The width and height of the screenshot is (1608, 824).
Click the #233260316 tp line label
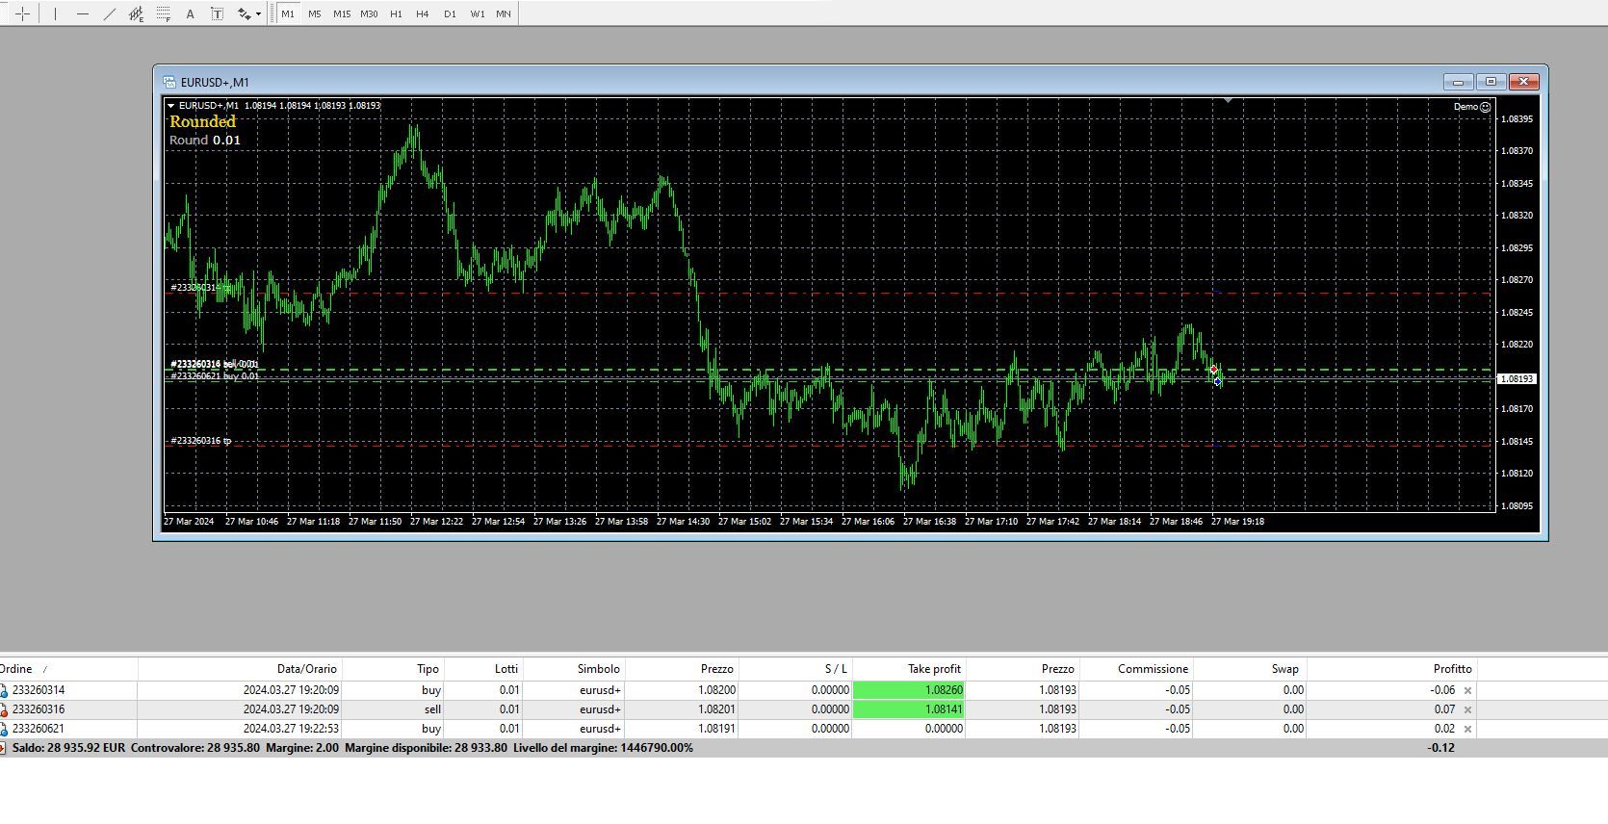pos(201,441)
